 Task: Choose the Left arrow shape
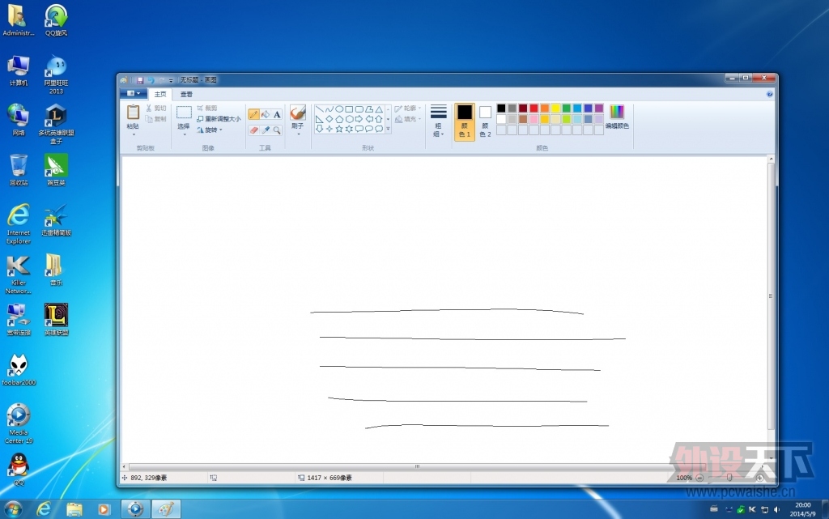point(369,119)
